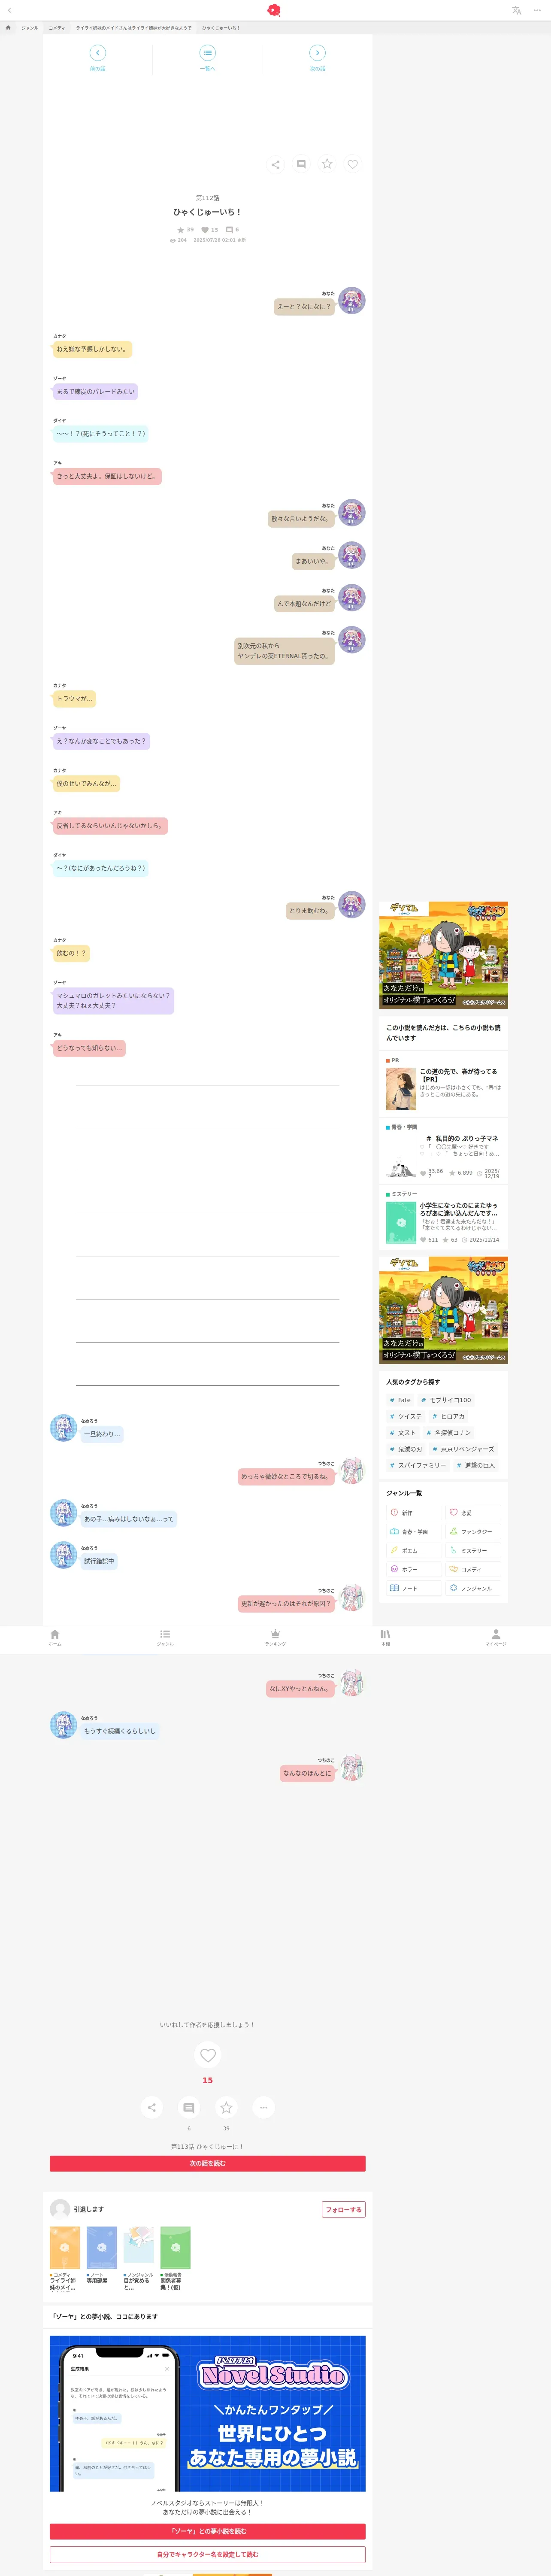Open # 東京リベンジャーズ tag

pos(463,1449)
